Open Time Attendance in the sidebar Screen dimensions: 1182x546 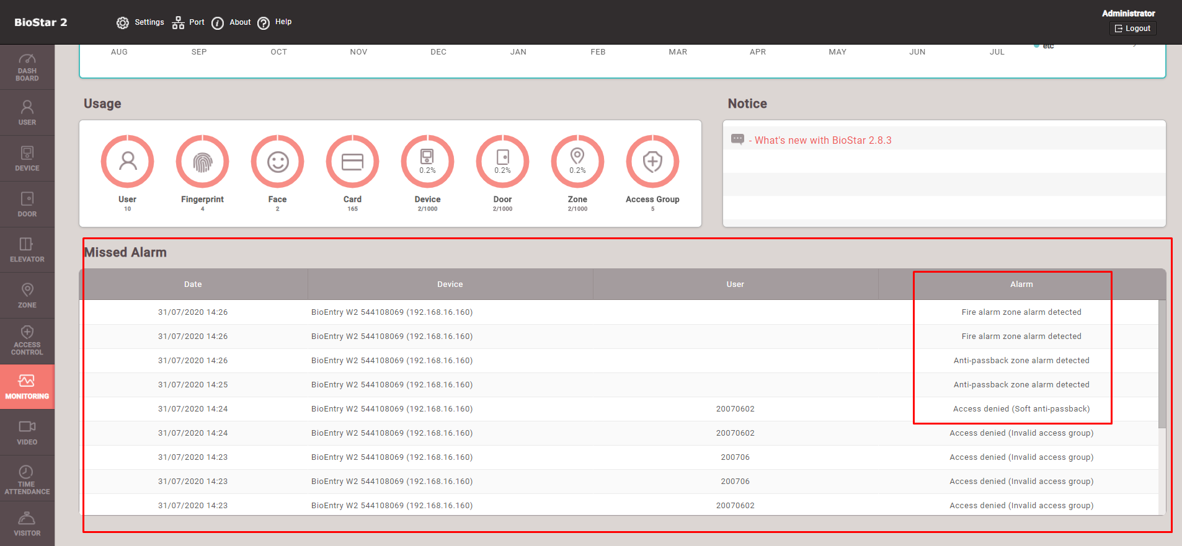point(27,479)
